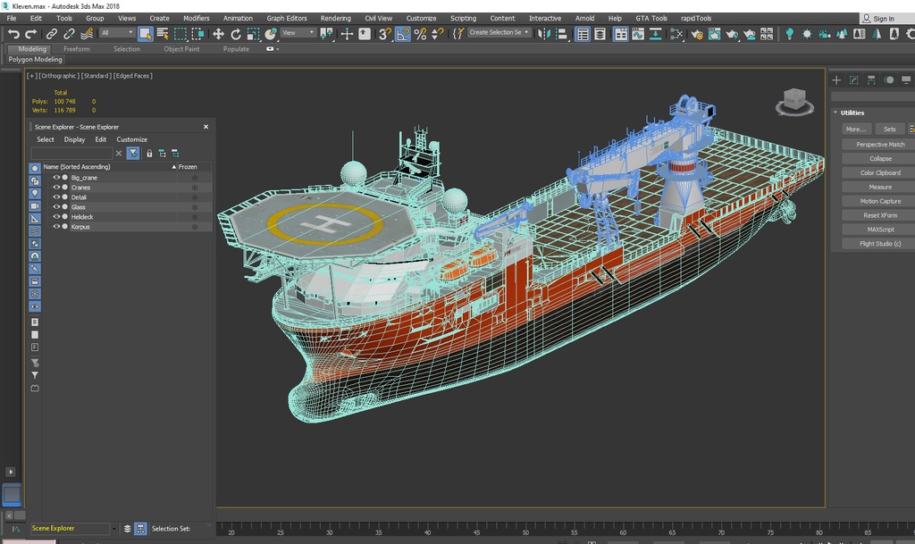
Task: Toggle frozen state for Korpus layer
Action: [194, 227]
